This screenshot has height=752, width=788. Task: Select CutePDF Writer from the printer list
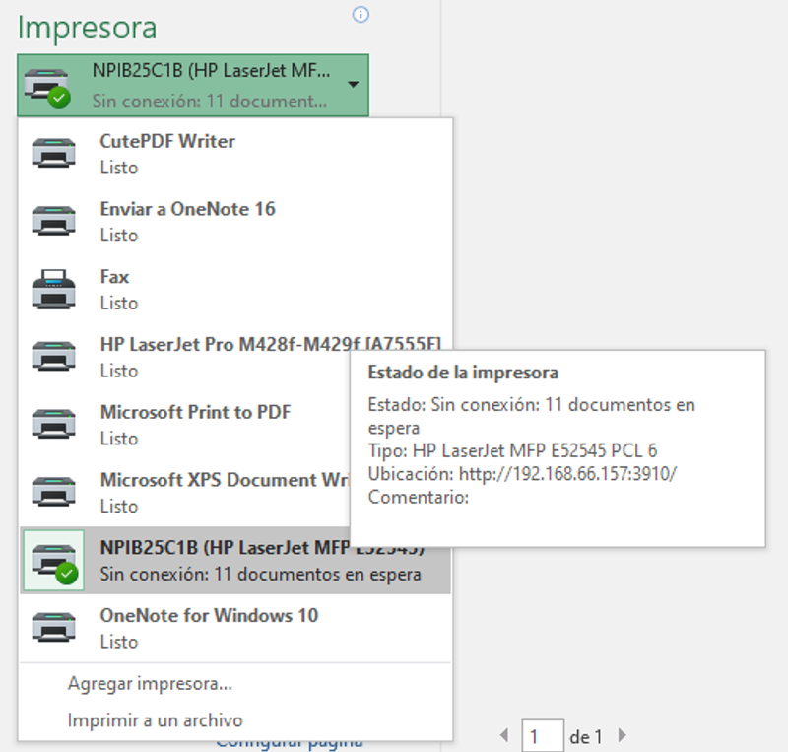pos(235,154)
